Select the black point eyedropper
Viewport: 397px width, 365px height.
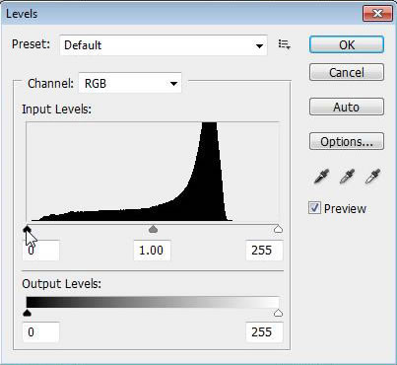coord(321,177)
